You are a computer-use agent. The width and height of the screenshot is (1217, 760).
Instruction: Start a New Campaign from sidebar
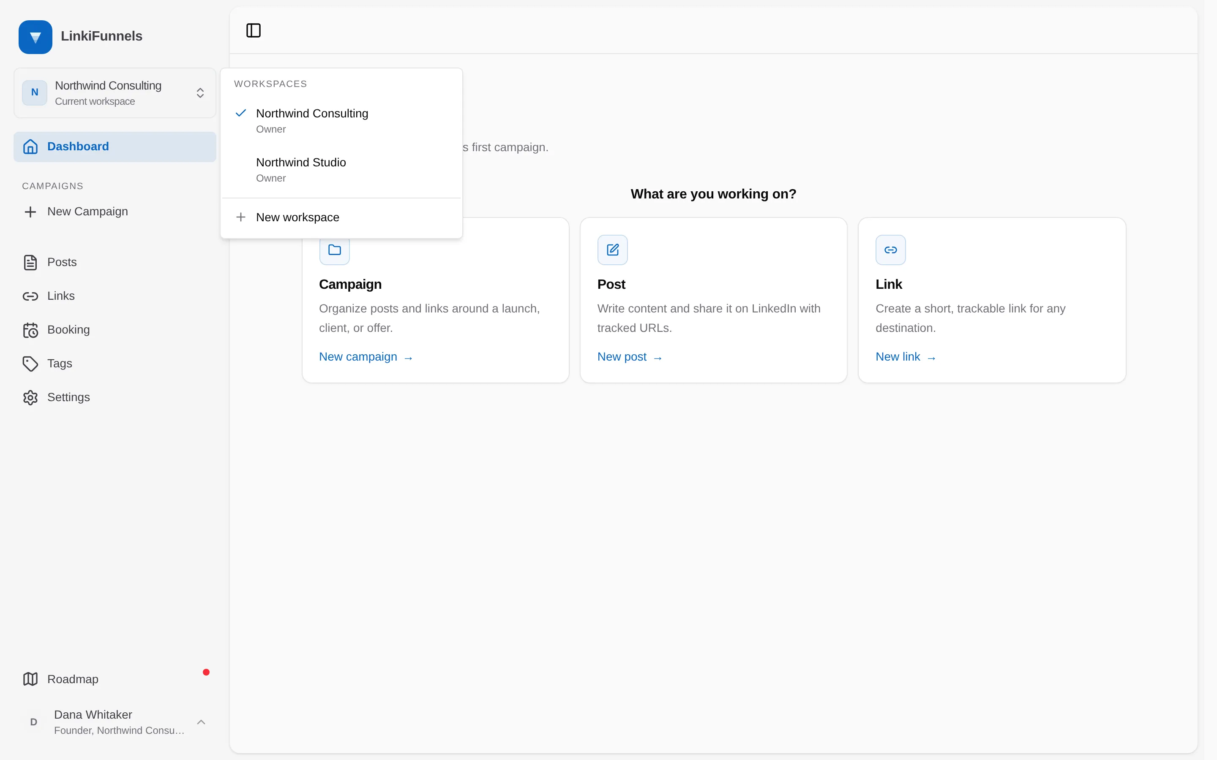point(115,212)
